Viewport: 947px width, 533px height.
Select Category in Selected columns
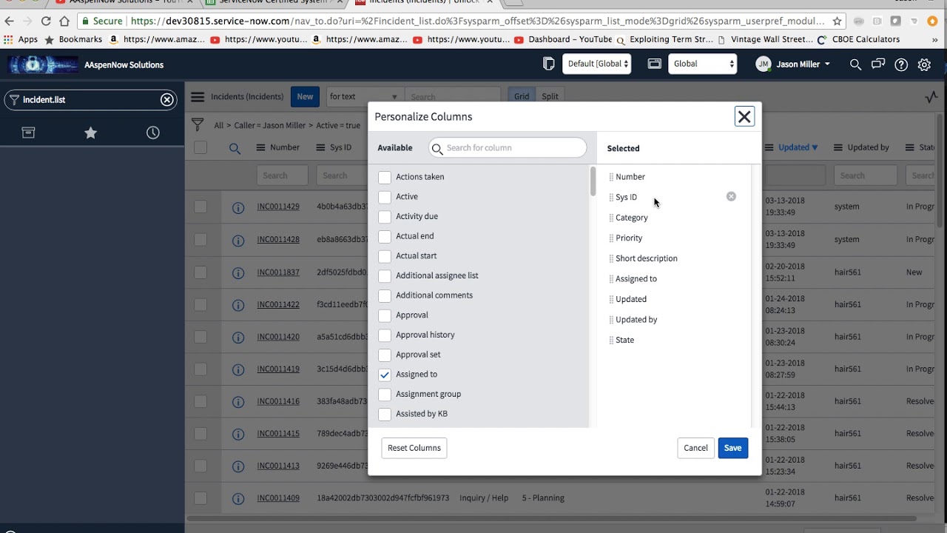click(x=631, y=218)
